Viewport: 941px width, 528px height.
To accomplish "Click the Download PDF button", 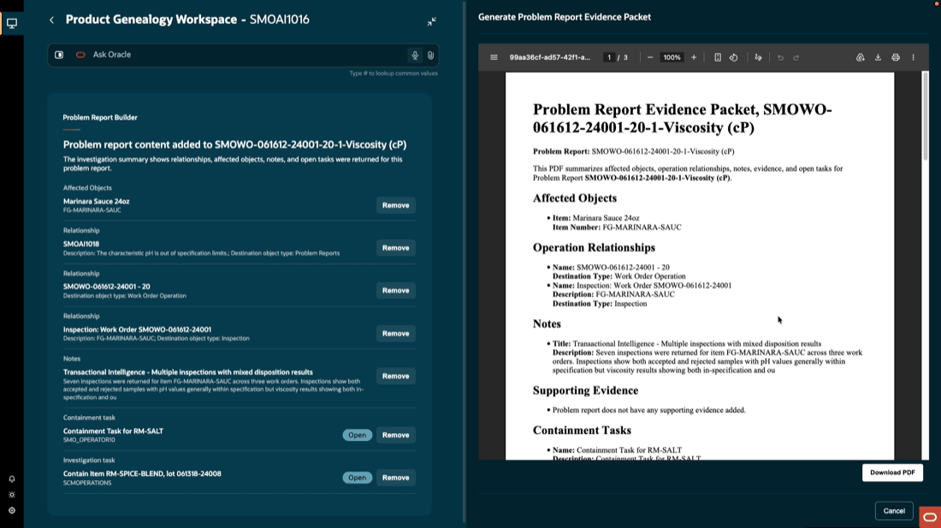I will pos(892,472).
